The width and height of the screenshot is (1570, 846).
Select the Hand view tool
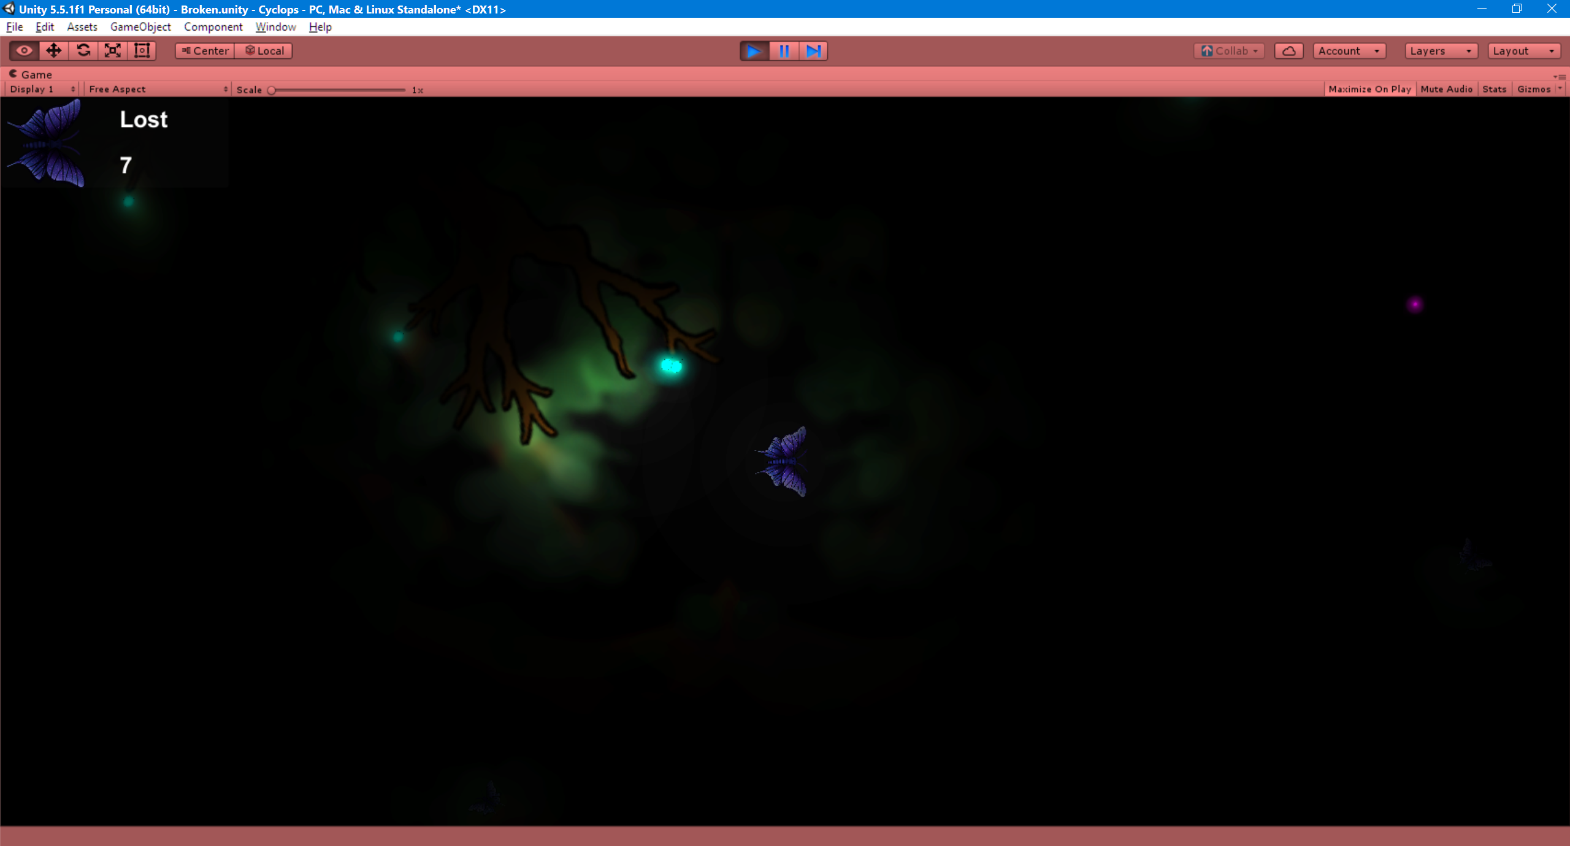[25, 51]
